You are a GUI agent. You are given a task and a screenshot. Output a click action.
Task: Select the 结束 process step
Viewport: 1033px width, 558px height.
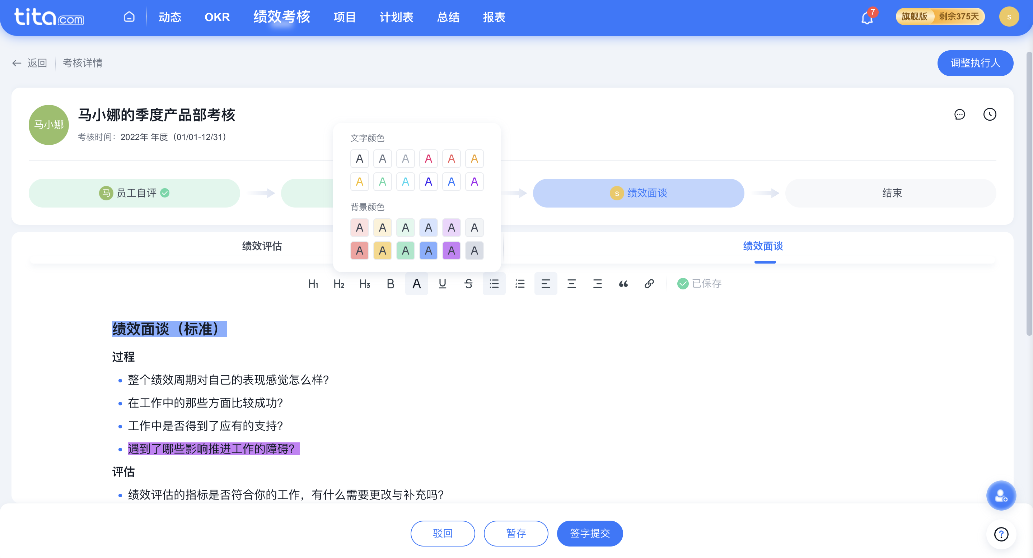pos(891,193)
